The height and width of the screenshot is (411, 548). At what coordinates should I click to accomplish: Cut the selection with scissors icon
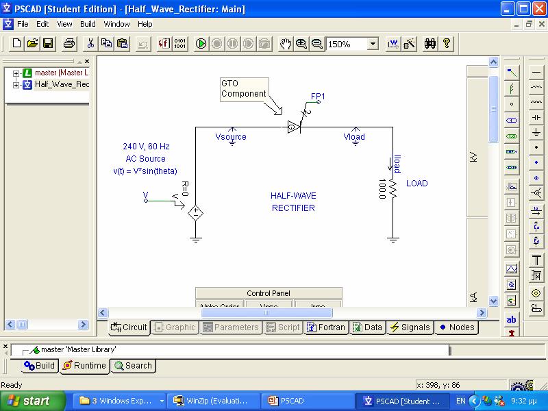[x=90, y=44]
